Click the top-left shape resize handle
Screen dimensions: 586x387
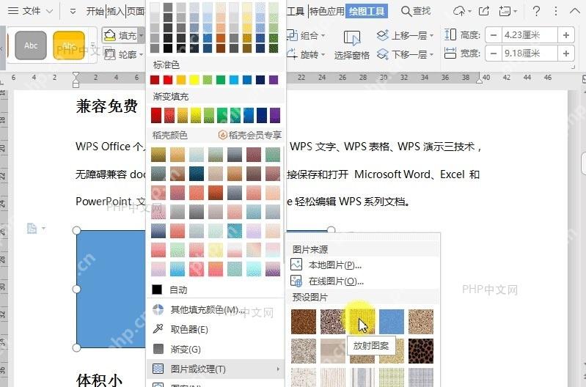pyautogui.click(x=76, y=230)
